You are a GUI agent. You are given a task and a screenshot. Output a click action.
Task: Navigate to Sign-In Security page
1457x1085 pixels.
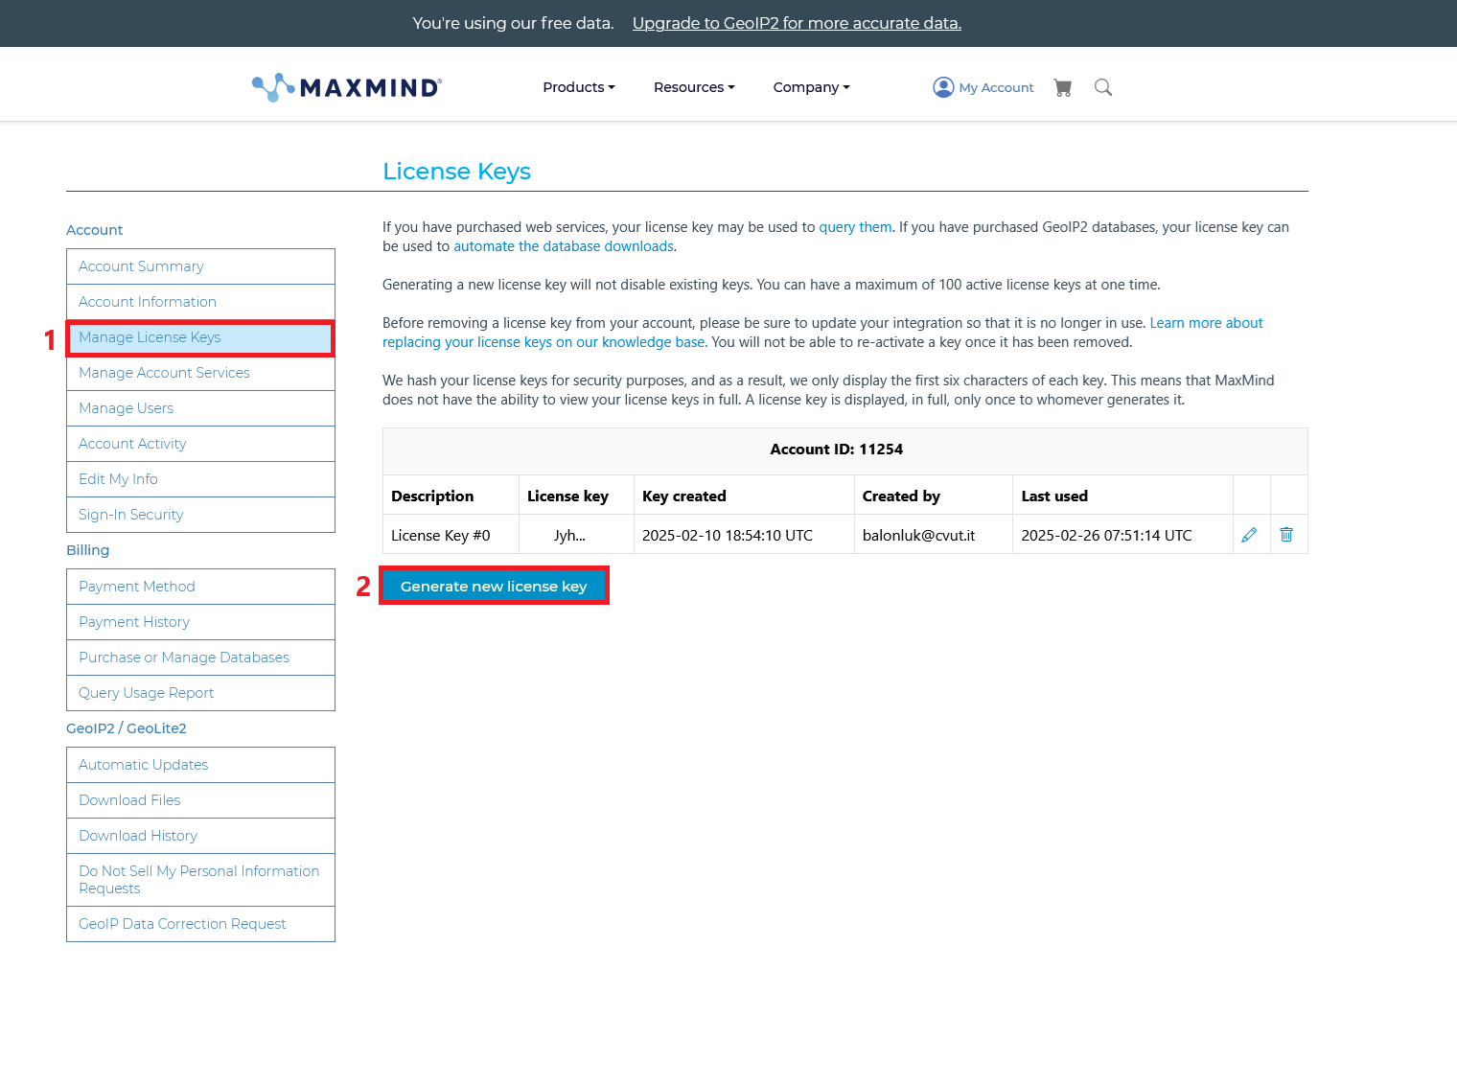point(130,515)
